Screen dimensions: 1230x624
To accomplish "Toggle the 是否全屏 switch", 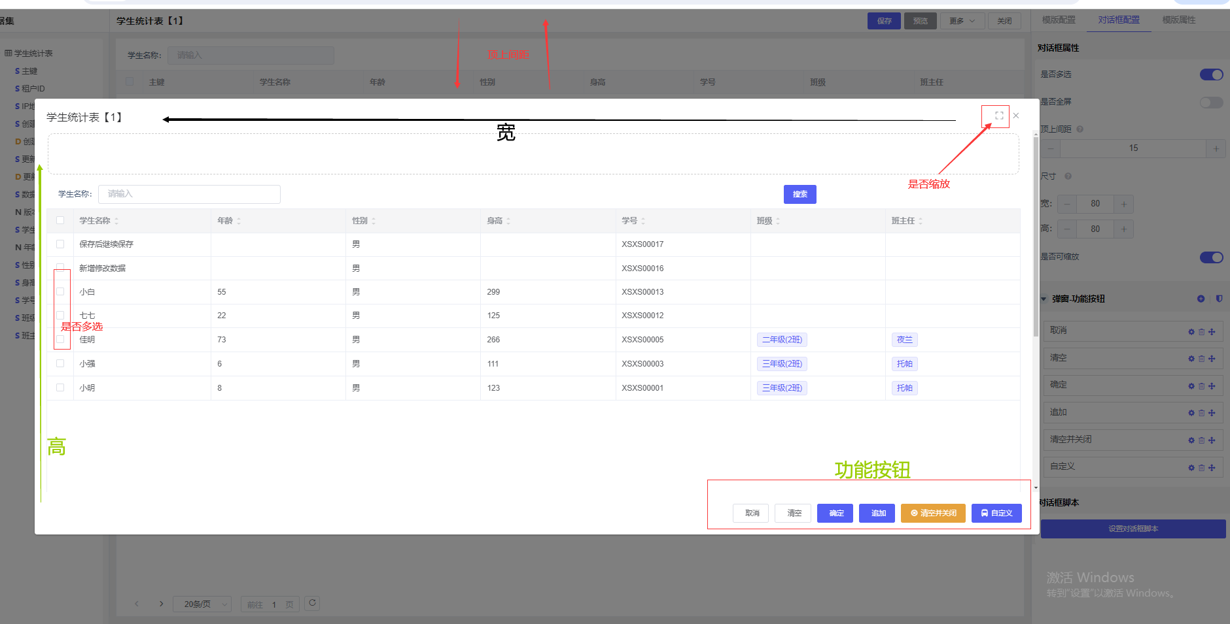I will 1211,103.
